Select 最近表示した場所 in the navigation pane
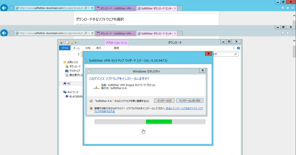 tap(74, 75)
